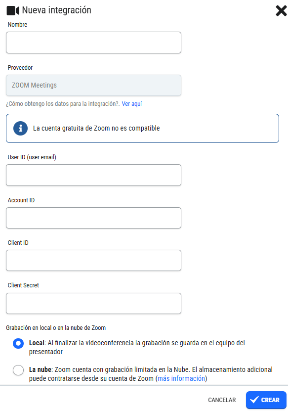Viewport: 288px width, 412px height.
Task: Click the Local option description text
Action: (137, 347)
